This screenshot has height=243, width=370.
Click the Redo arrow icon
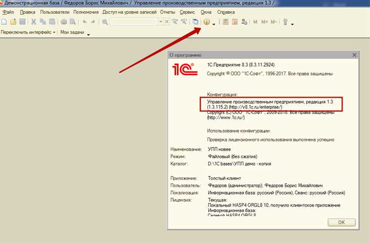tap(93, 22)
